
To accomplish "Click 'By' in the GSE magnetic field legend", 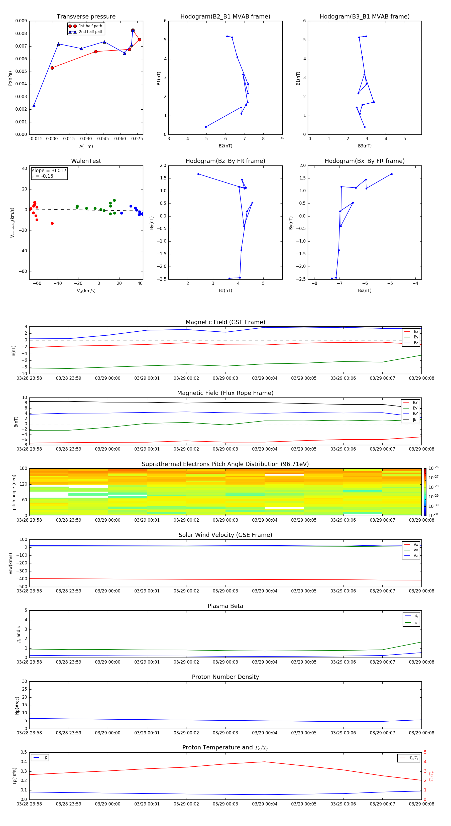I will [411, 337].
